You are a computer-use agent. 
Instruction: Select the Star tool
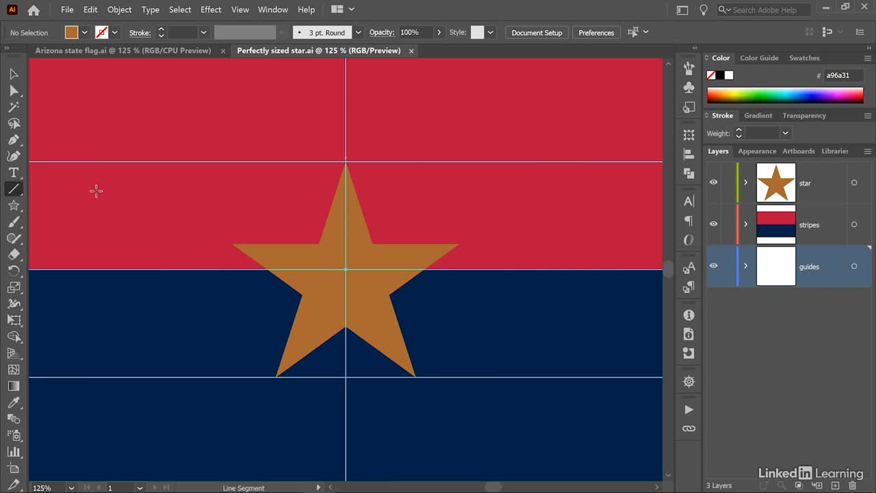pos(14,205)
